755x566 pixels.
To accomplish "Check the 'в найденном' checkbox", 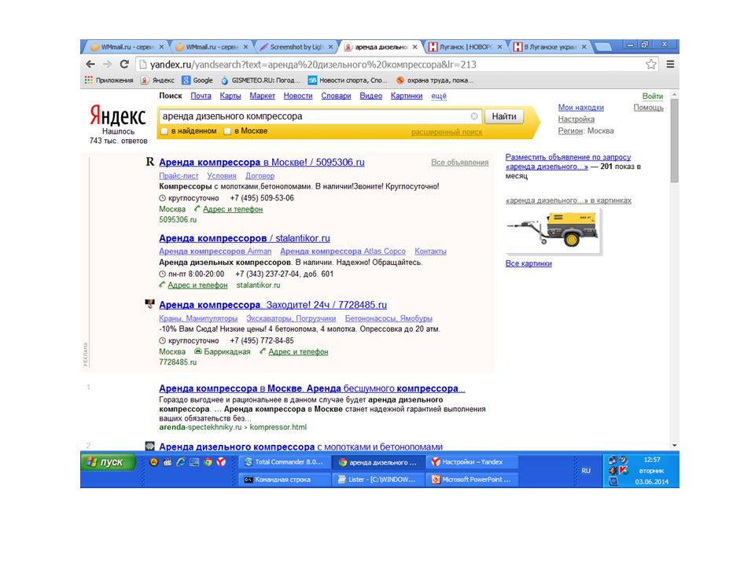I will (164, 131).
